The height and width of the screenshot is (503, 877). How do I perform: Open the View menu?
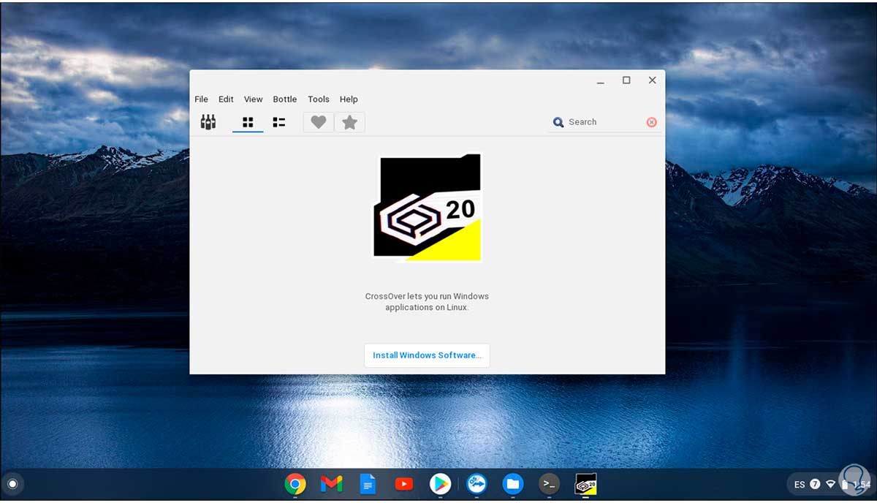pos(253,99)
